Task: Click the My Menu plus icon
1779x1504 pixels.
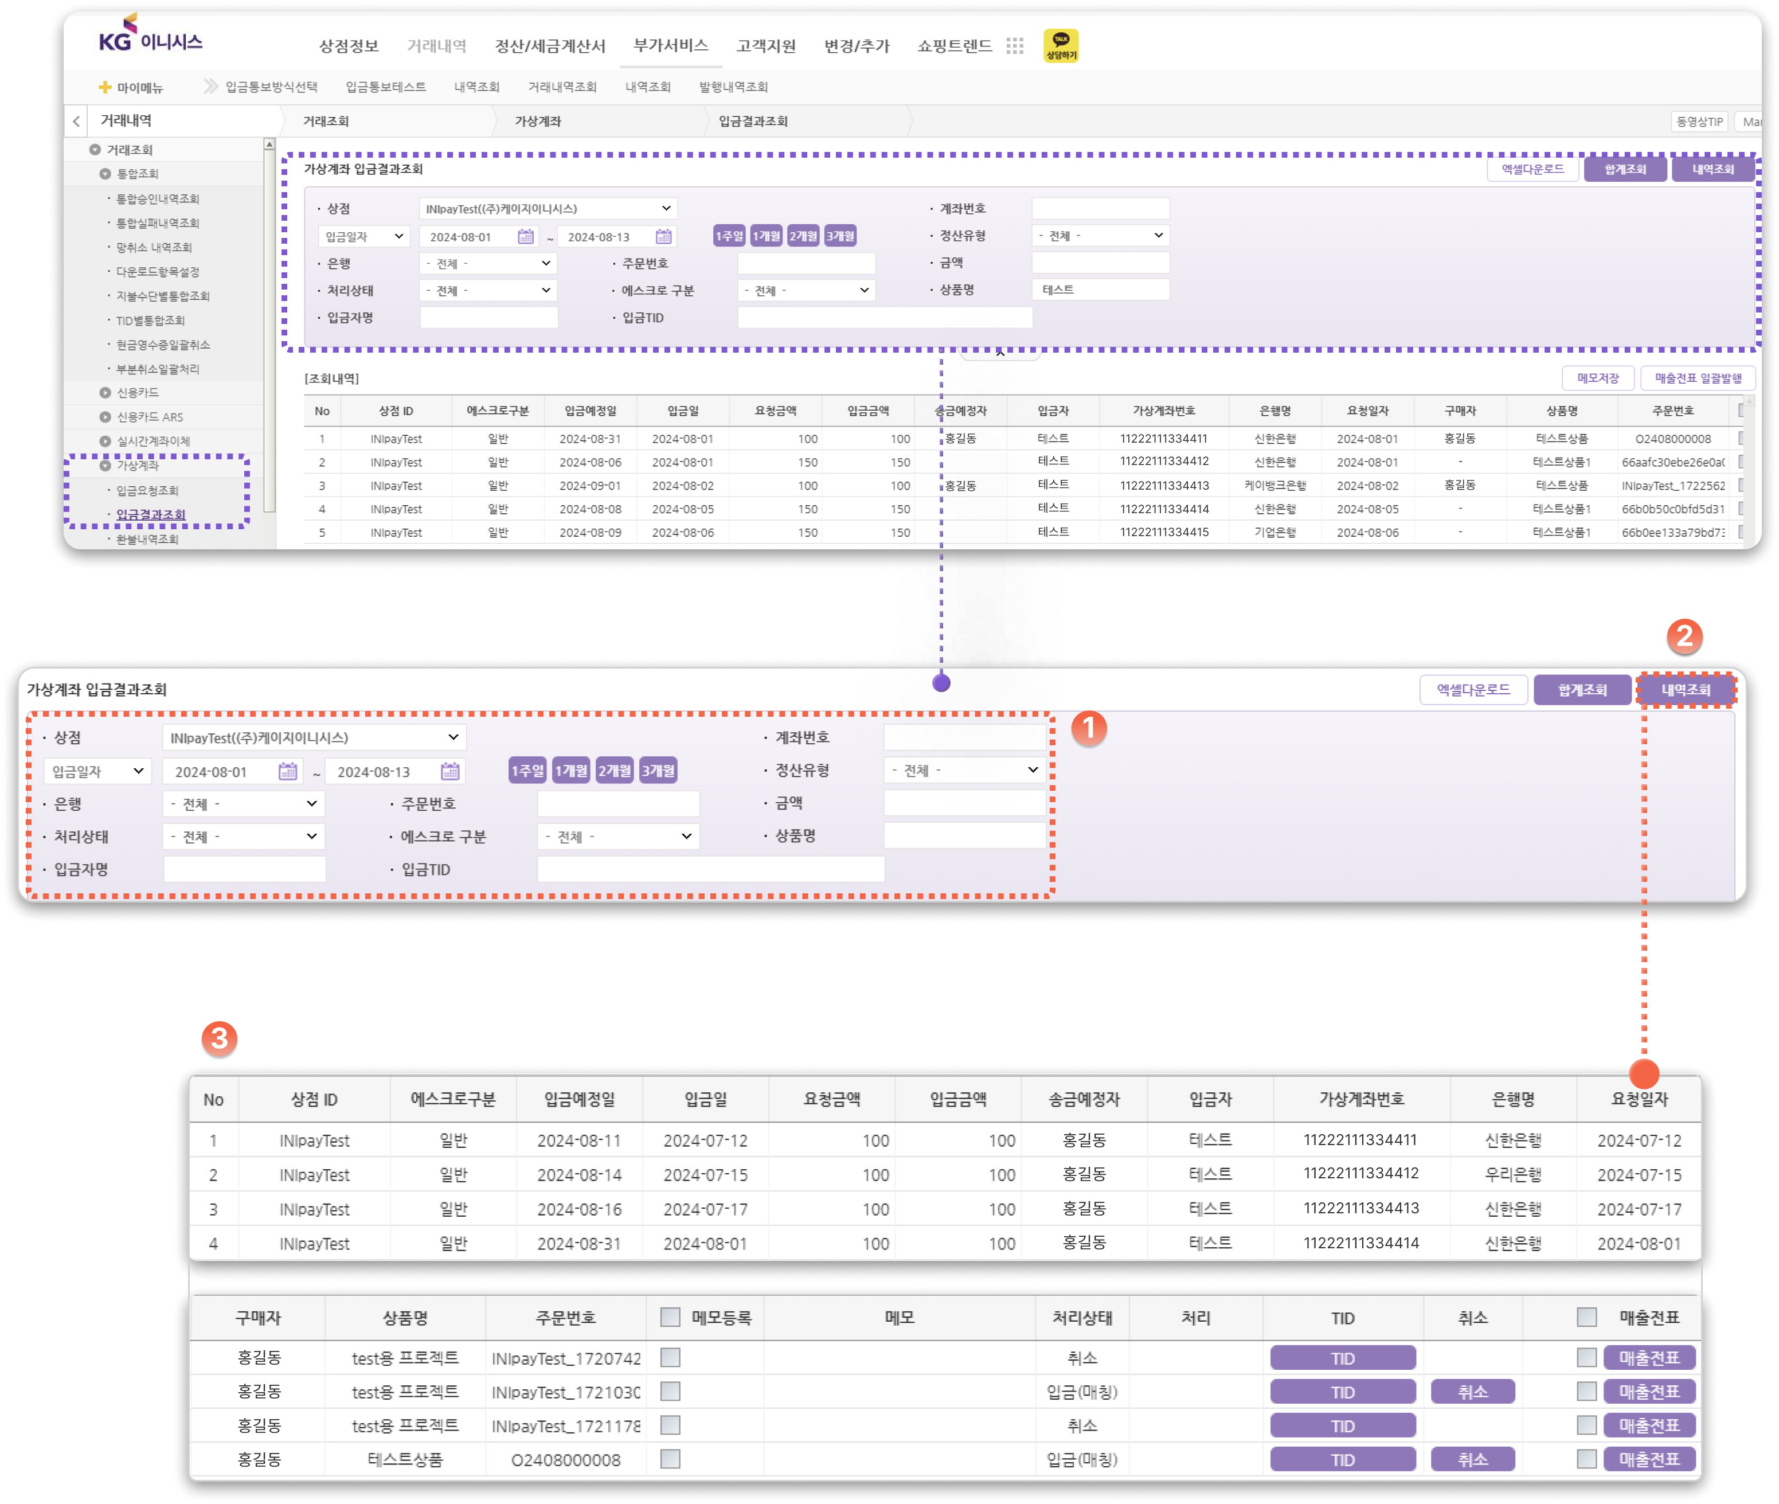Action: pos(105,87)
